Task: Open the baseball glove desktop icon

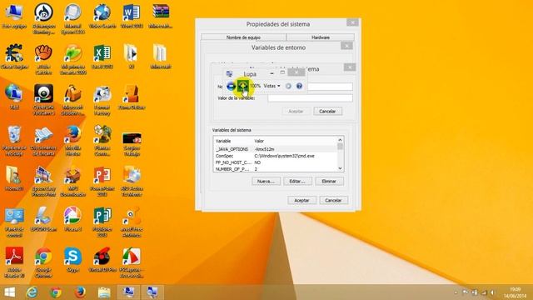Action: (x=44, y=59)
